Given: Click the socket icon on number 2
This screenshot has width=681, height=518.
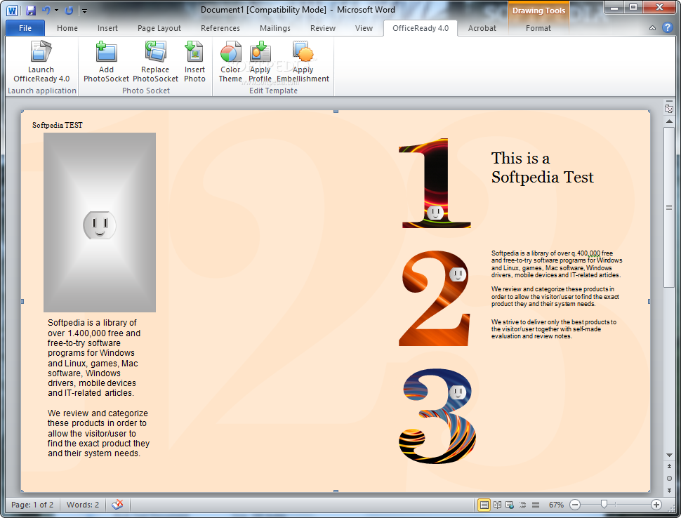Looking at the screenshot, I should pyautogui.click(x=458, y=274).
